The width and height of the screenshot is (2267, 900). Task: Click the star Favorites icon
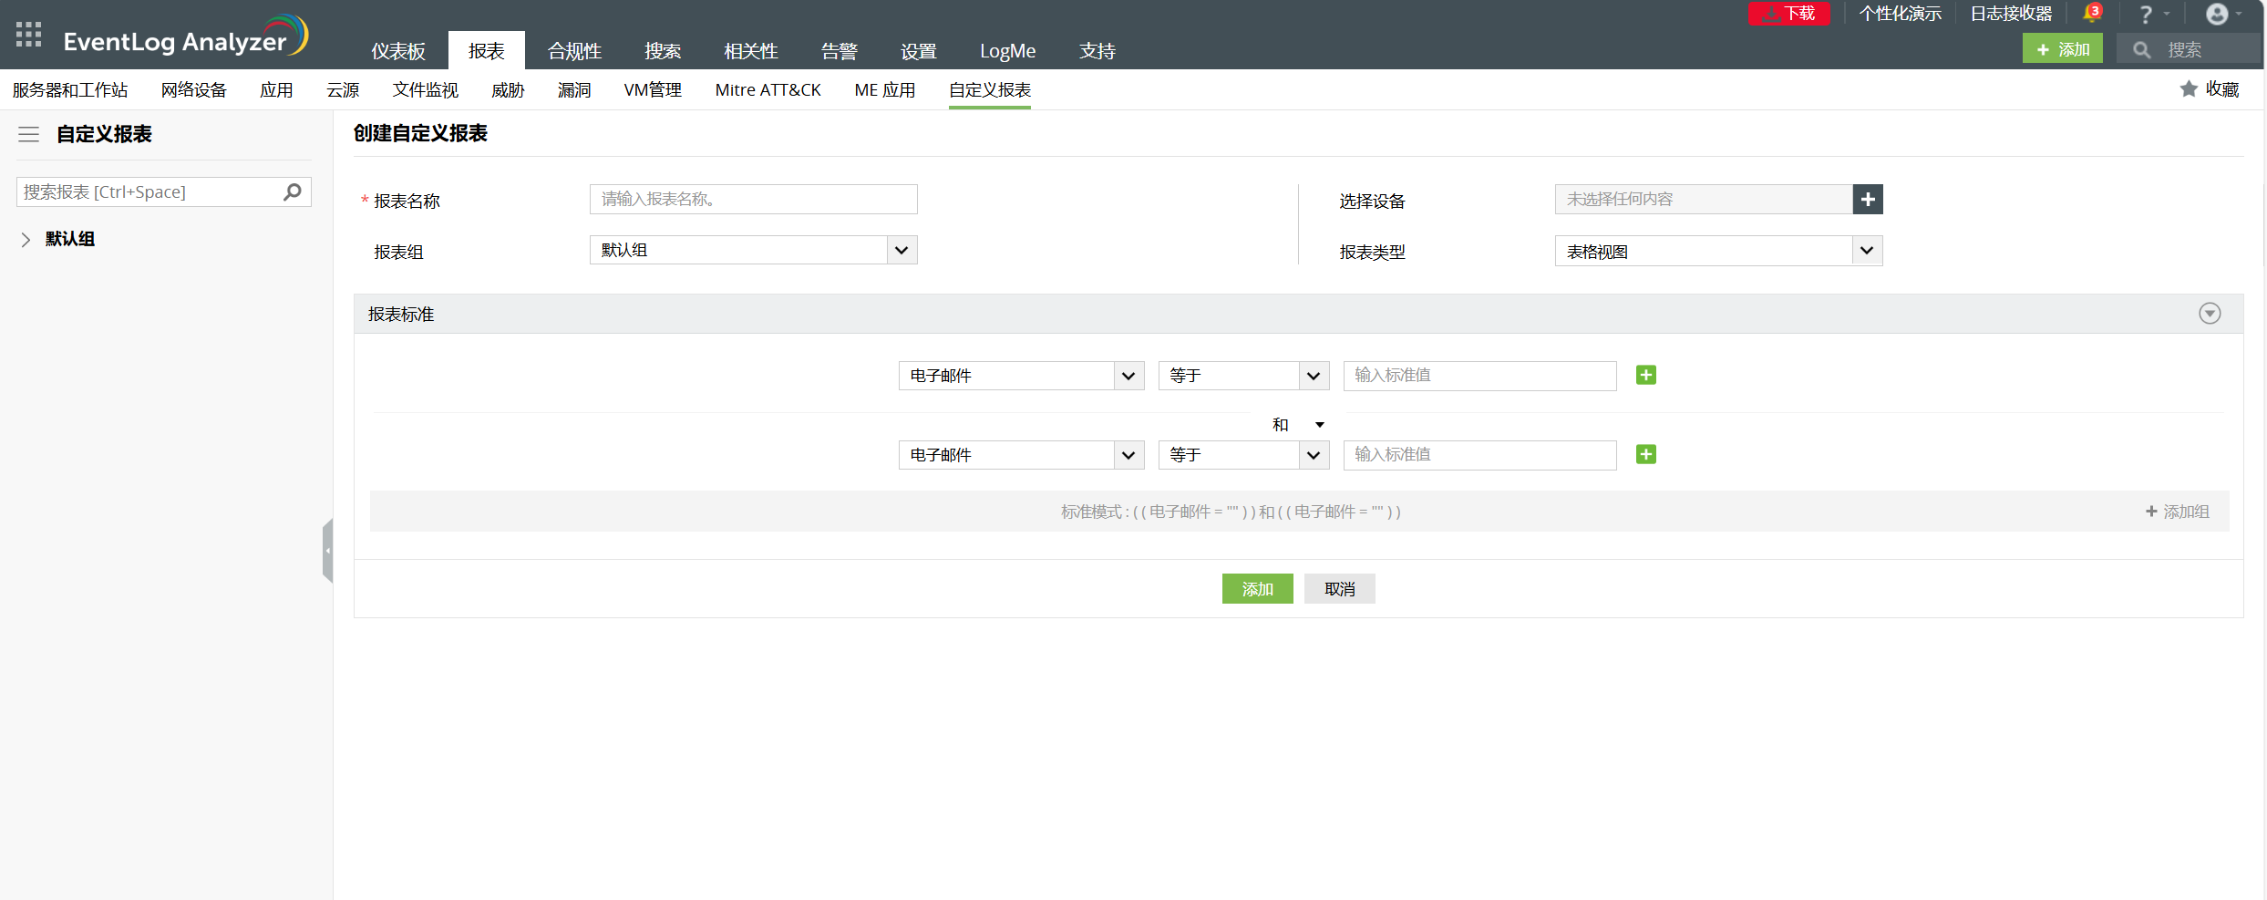pyautogui.click(x=2189, y=89)
